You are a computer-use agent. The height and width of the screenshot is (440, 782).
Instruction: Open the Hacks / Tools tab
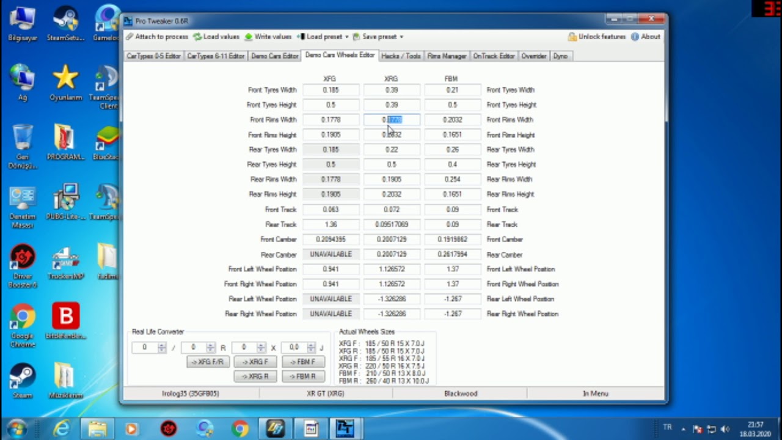(401, 56)
